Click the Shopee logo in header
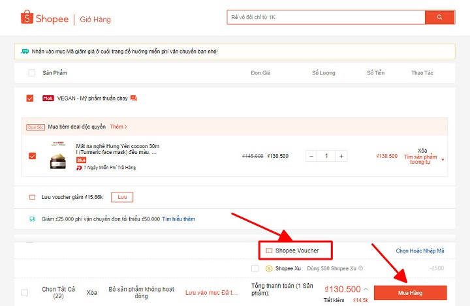Image resolution: width=470 pixels, height=306 pixels. click(x=44, y=18)
